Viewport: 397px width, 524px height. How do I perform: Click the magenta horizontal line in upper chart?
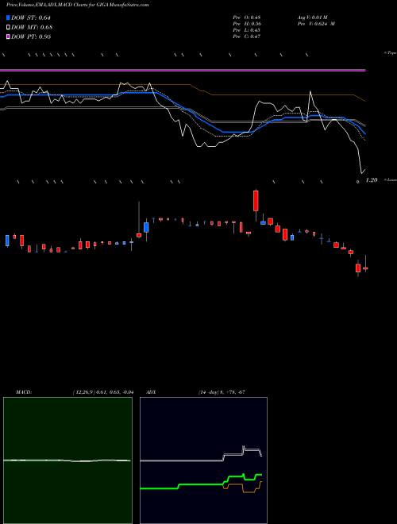pyautogui.click(x=183, y=70)
